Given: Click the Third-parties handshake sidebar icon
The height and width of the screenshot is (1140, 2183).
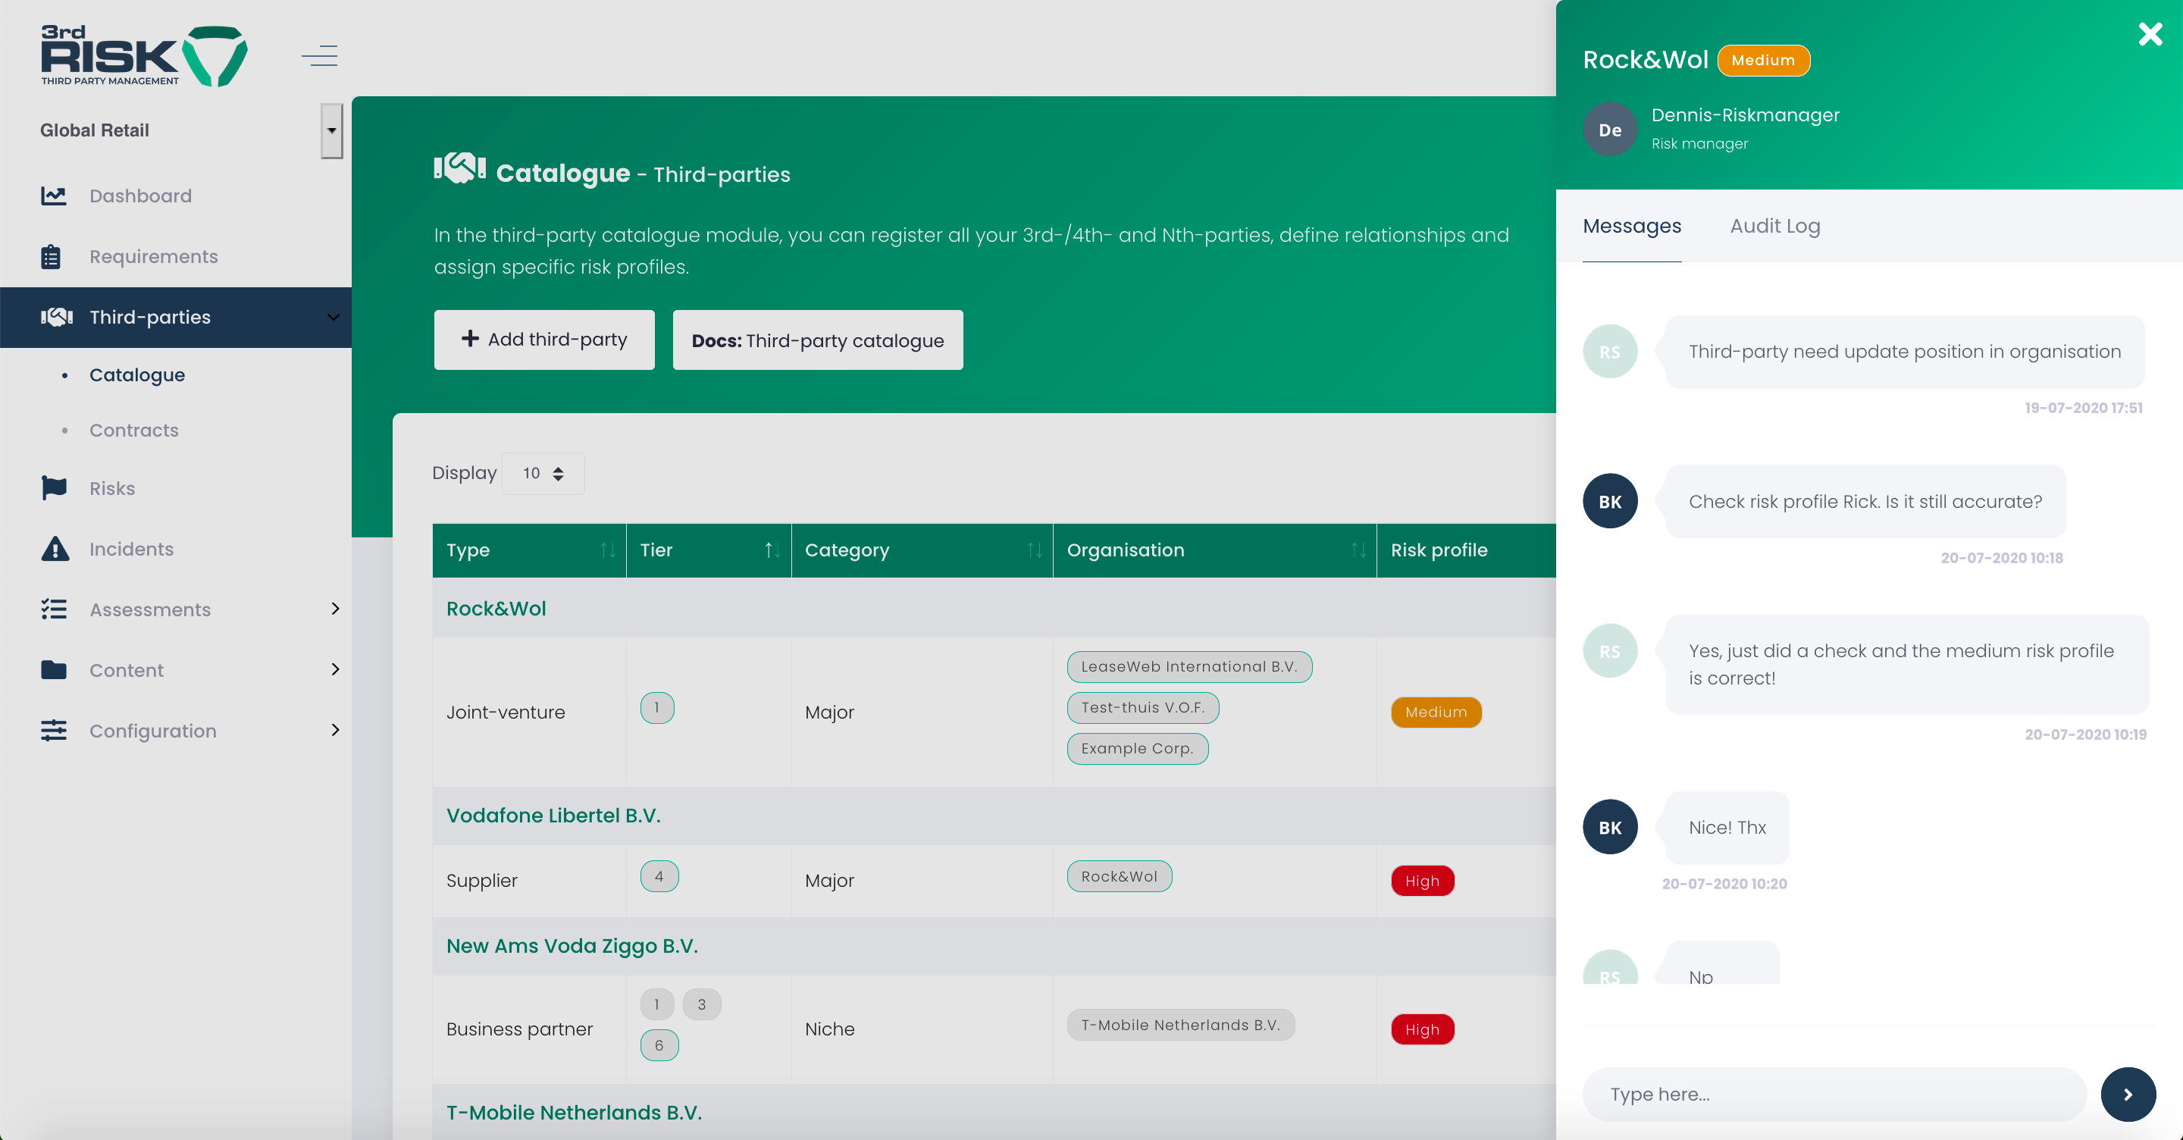Looking at the screenshot, I should tap(57, 317).
